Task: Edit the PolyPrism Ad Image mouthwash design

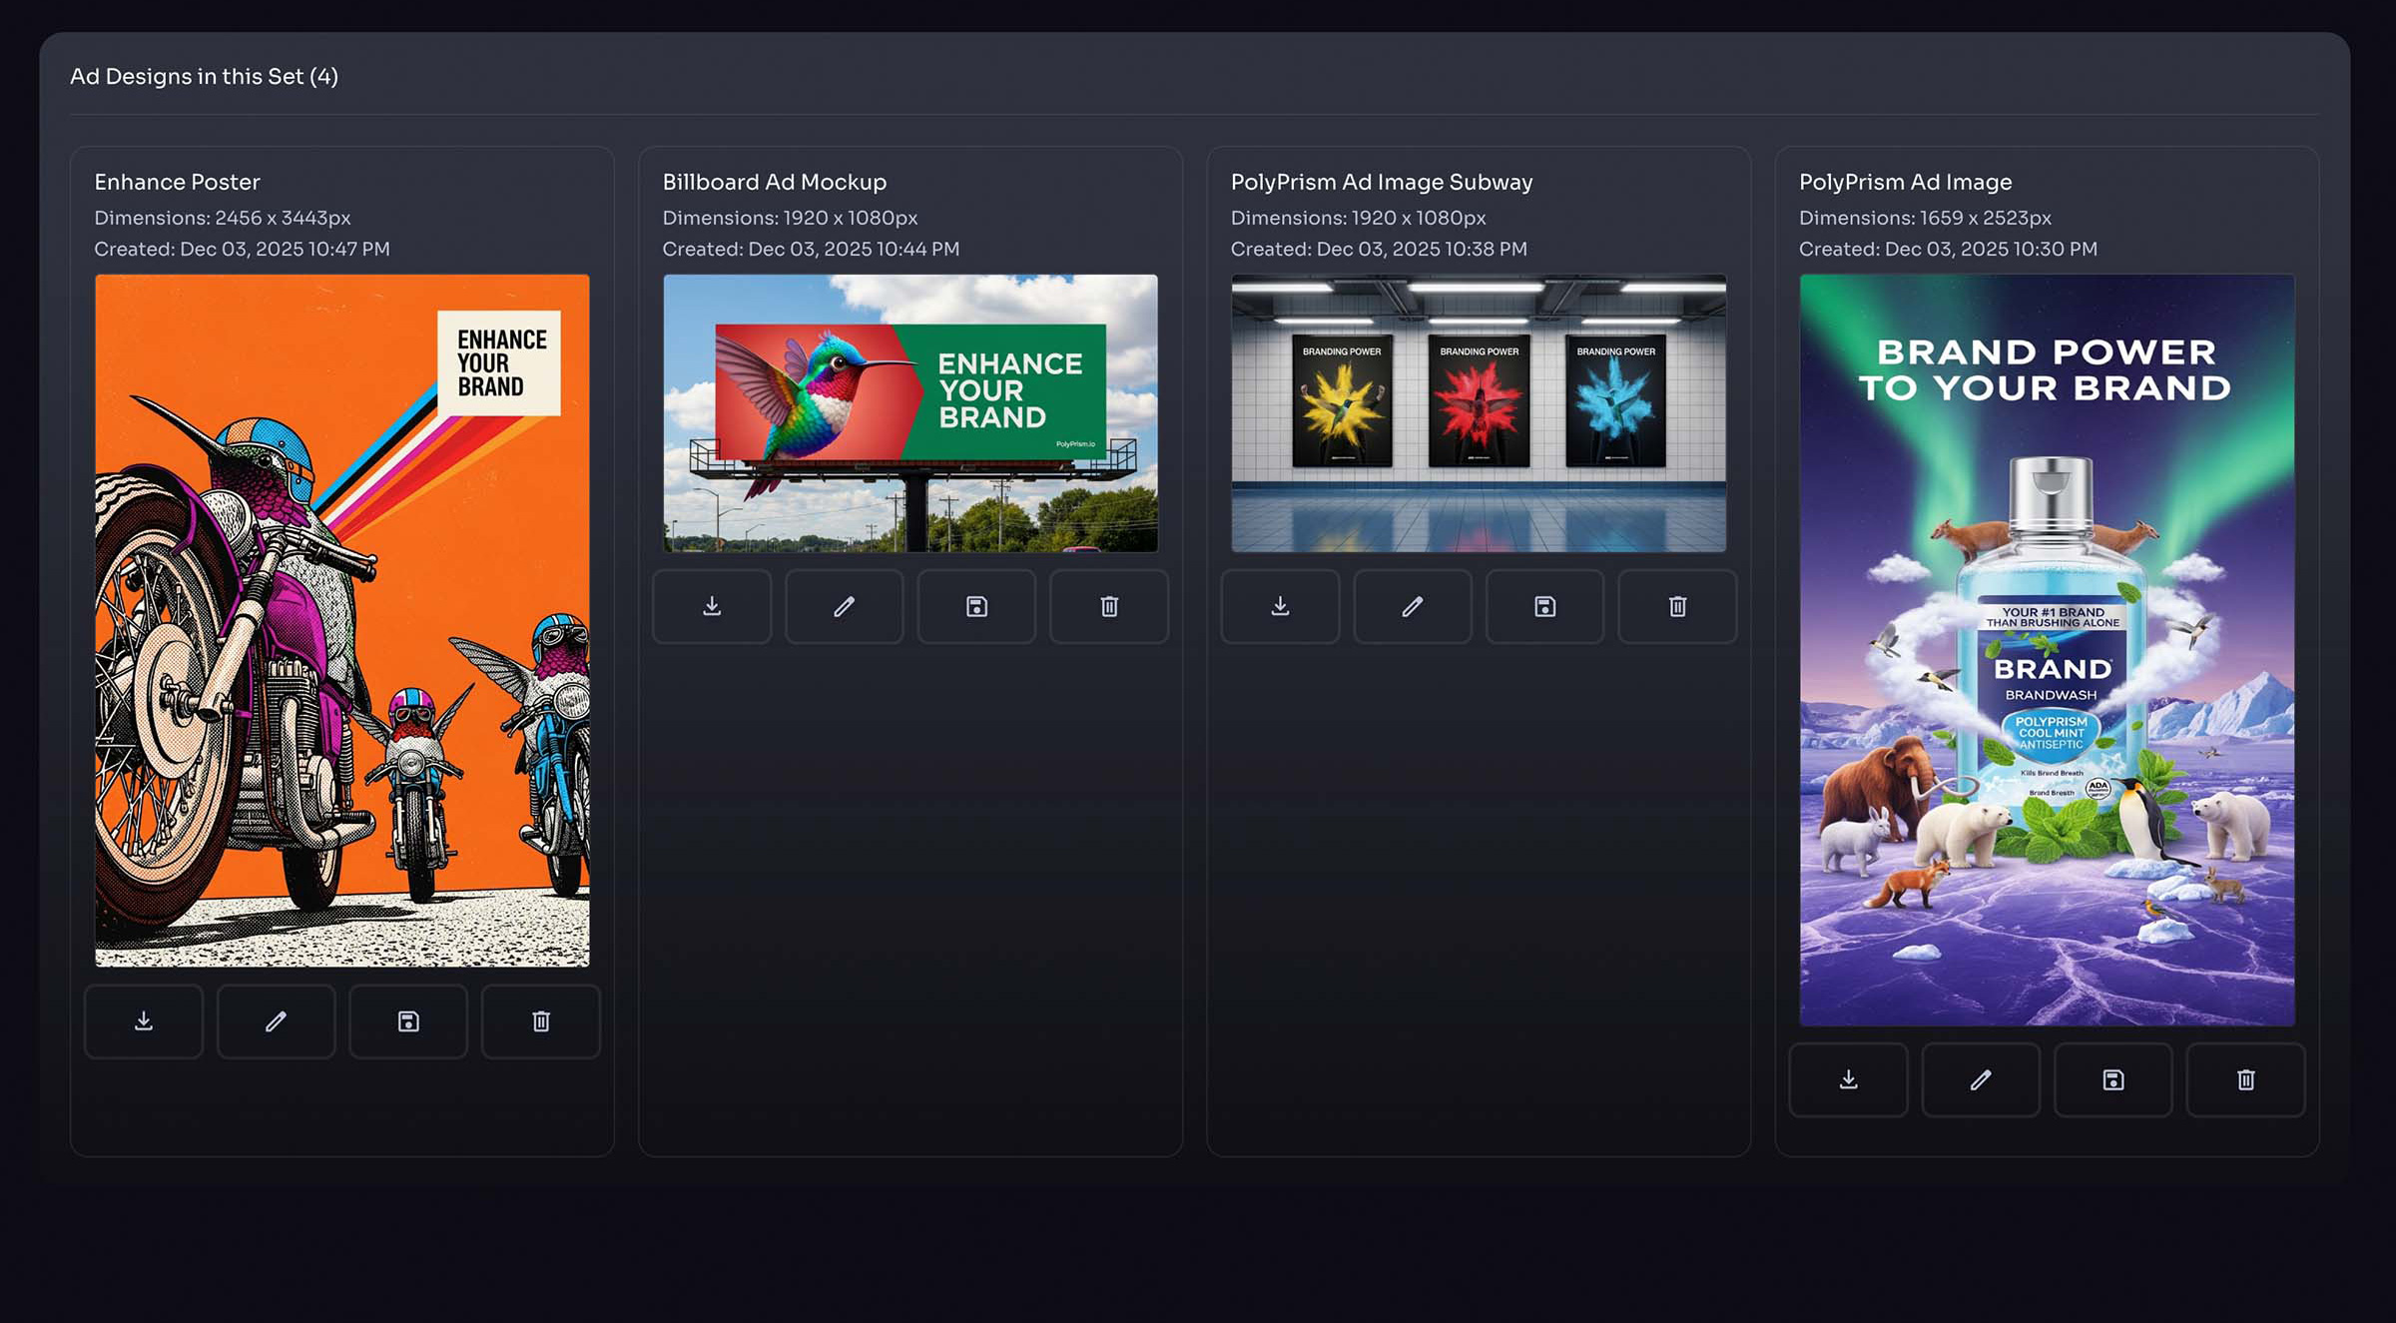Action: 1981,1079
